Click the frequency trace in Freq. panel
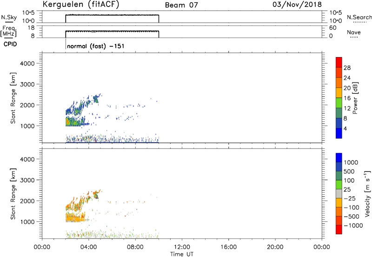 [112, 31]
